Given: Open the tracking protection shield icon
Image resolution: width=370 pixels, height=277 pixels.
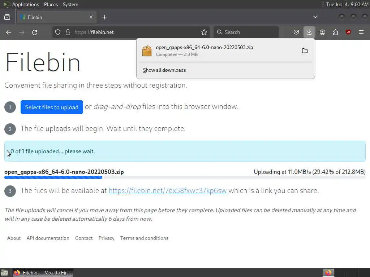Looking at the screenshot, I should [x=58, y=32].
